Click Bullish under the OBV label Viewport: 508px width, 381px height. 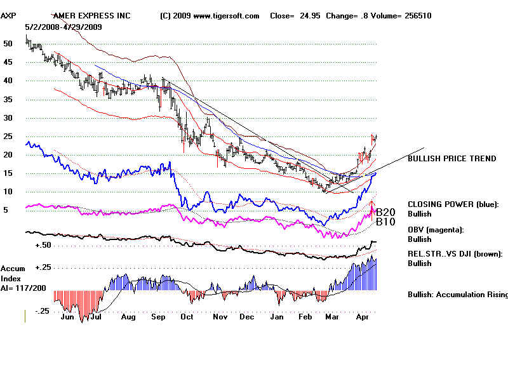pyautogui.click(x=420, y=239)
